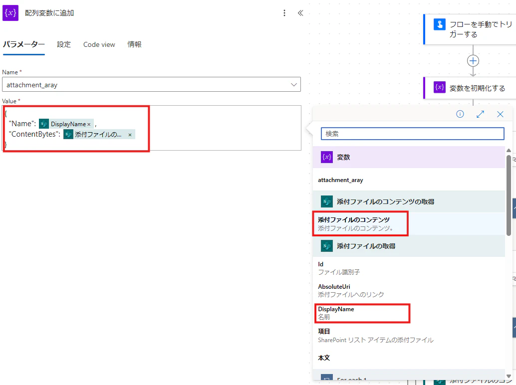The image size is (516, 385).
Task: Insert the Id ファイル識別子 dynamic content
Action: click(409, 268)
